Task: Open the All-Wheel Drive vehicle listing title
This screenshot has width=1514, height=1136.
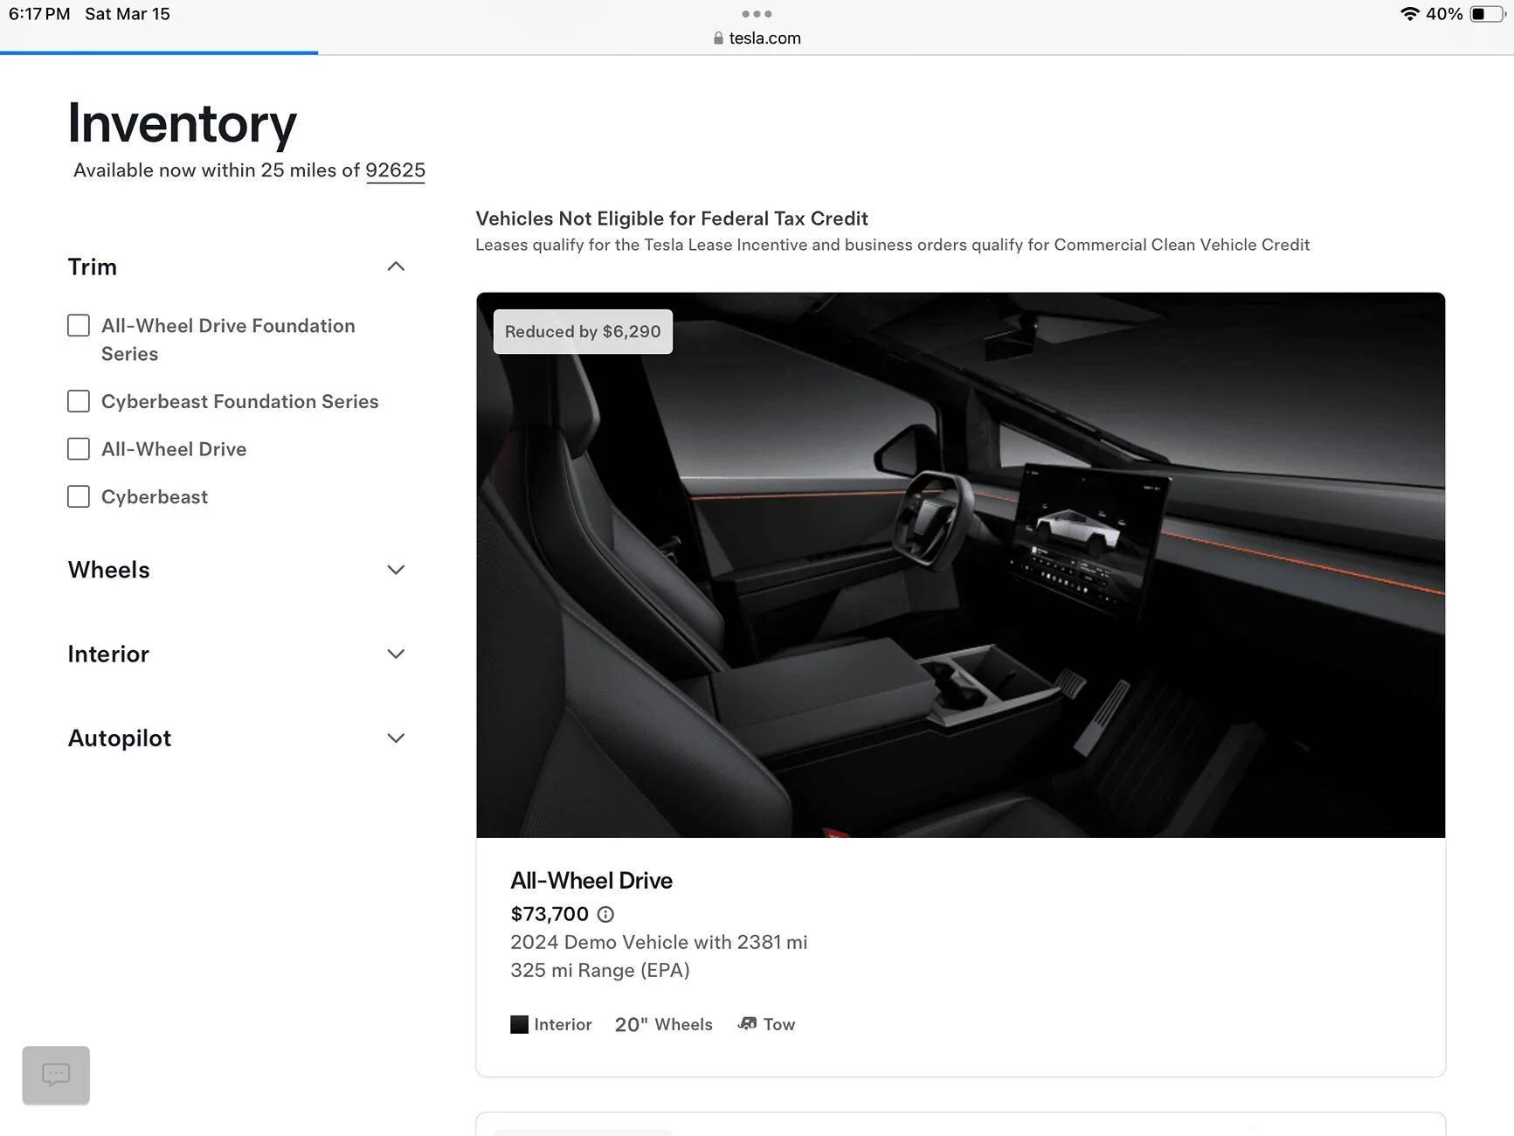Action: 591,880
